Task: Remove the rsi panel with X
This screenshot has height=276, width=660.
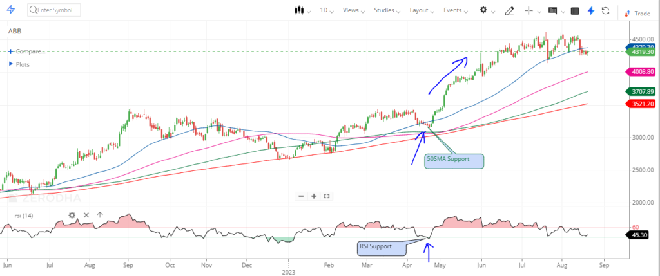Action: point(86,215)
